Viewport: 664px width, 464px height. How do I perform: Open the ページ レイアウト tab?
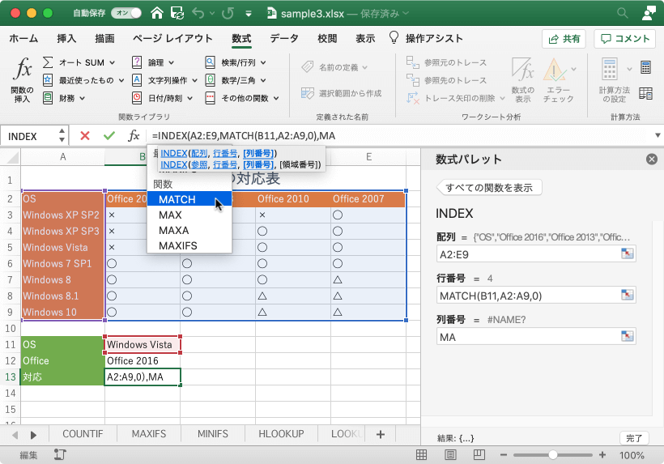click(172, 39)
